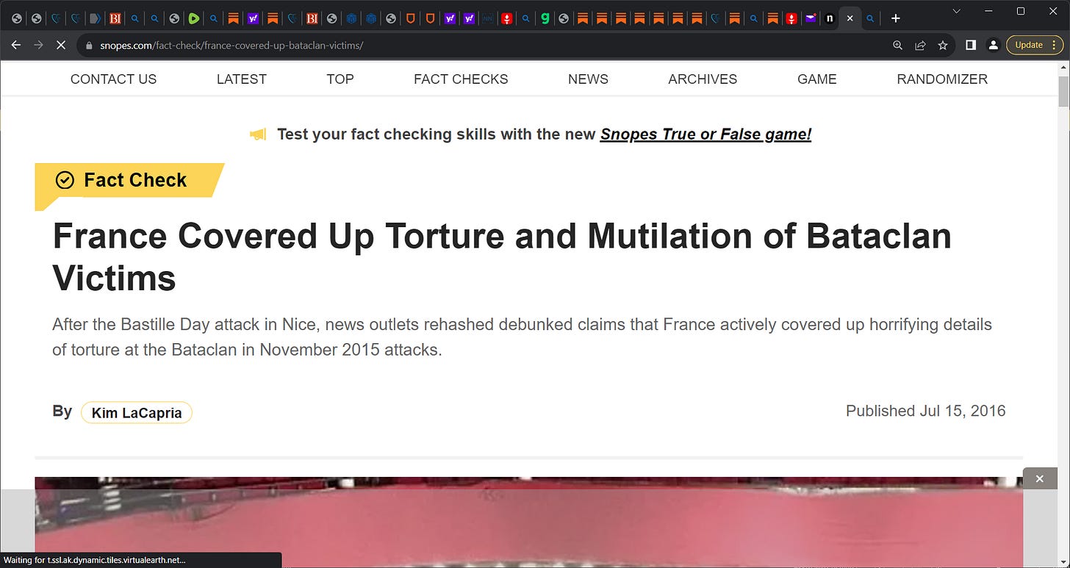Click the Published Jul 15, 2016 date
This screenshot has height=568, width=1070.
coord(925,411)
